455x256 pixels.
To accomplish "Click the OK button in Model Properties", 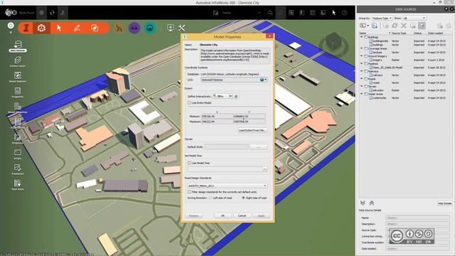I will [x=223, y=215].
